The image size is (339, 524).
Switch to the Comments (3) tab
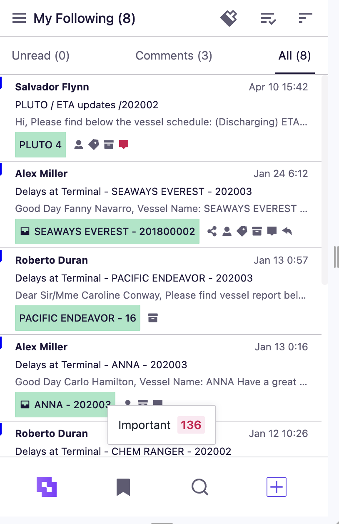[174, 56]
